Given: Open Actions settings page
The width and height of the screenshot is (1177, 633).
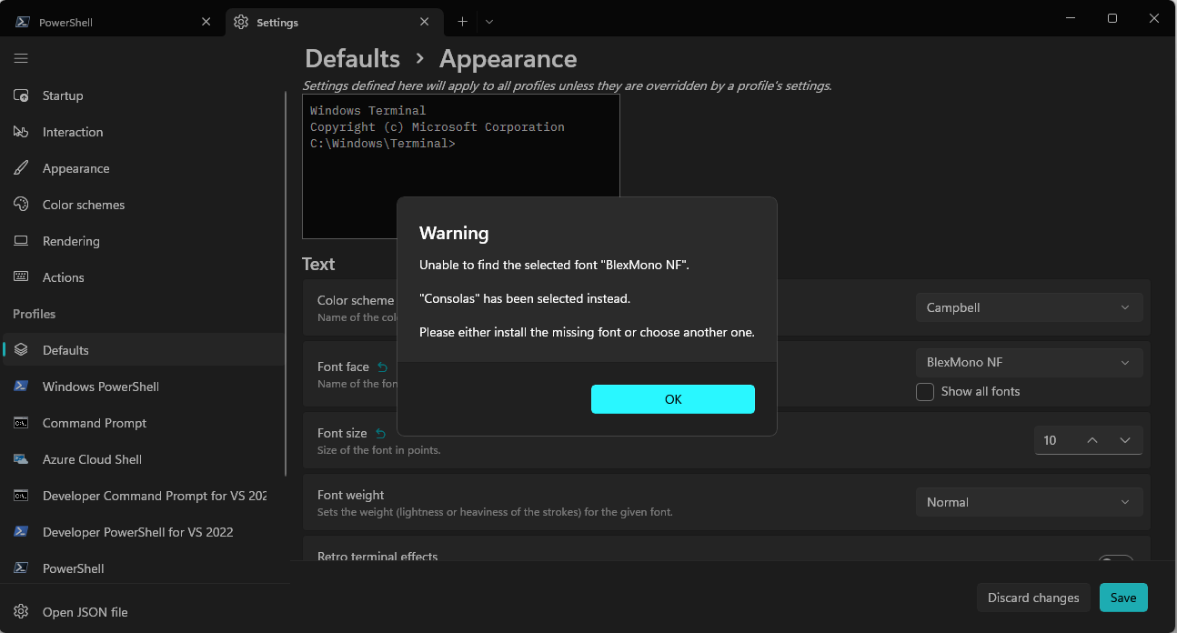Looking at the screenshot, I should pyautogui.click(x=143, y=277).
